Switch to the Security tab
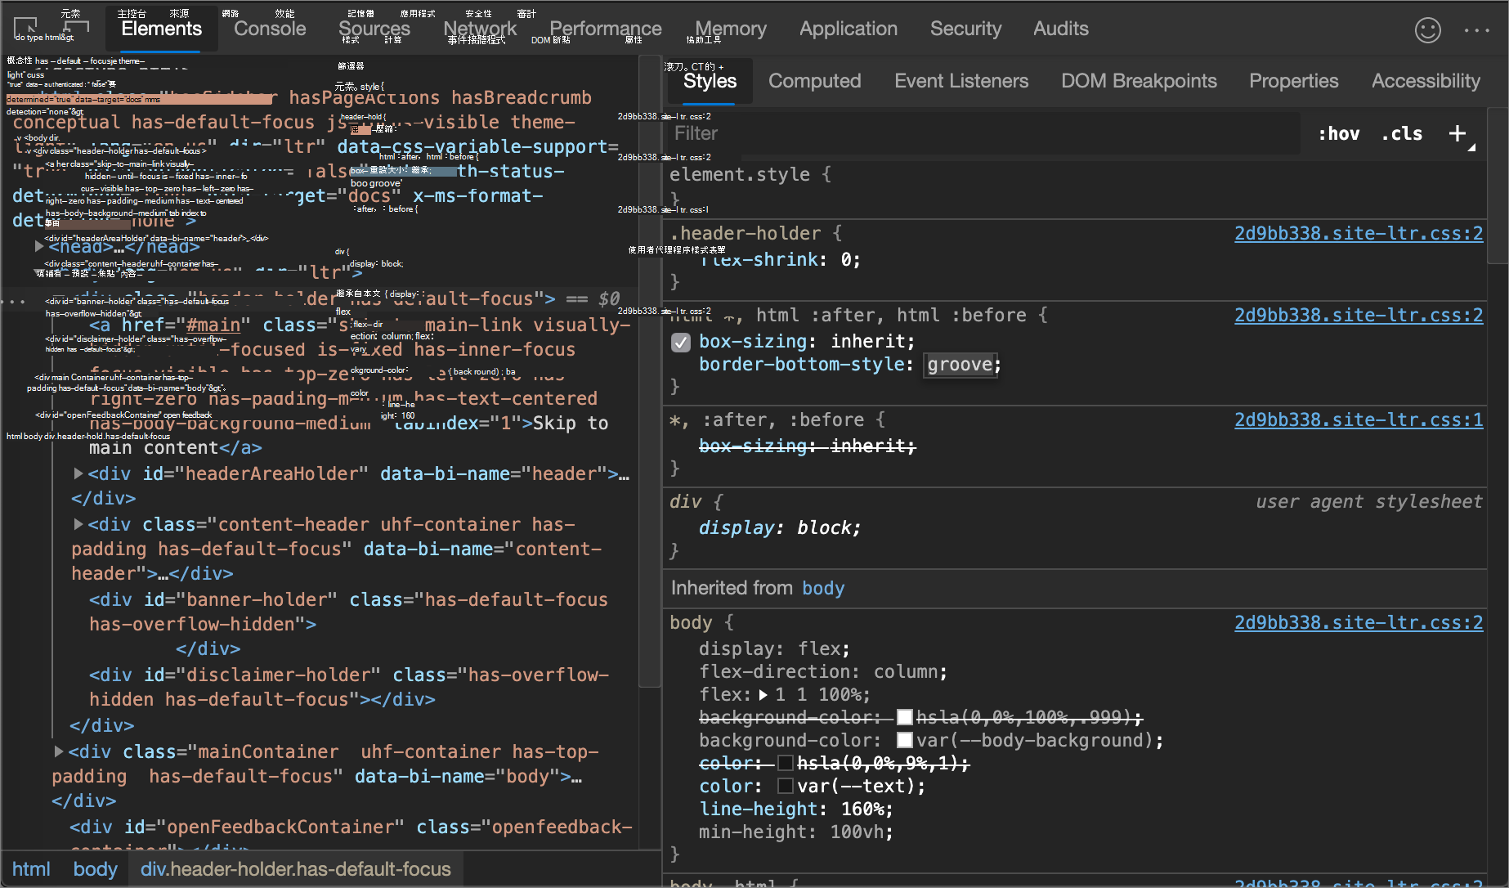Image resolution: width=1509 pixels, height=888 pixels. (x=965, y=29)
